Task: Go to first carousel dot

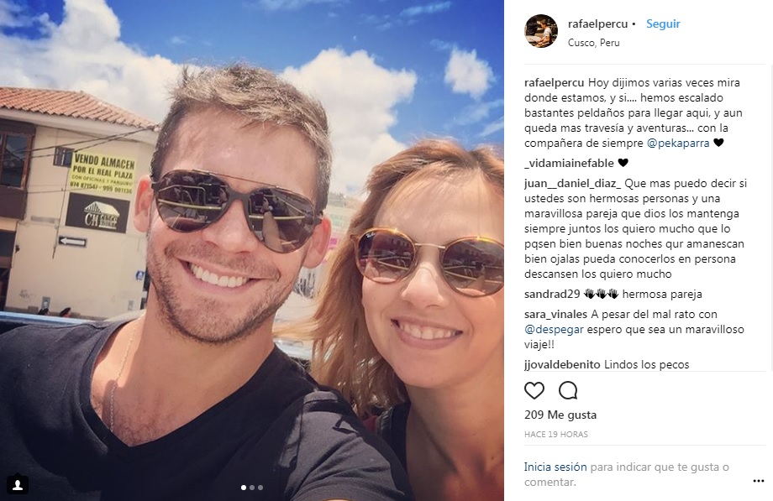Action: 244,488
